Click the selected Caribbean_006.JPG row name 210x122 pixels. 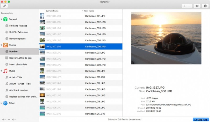pyautogui.click(x=95, y=47)
